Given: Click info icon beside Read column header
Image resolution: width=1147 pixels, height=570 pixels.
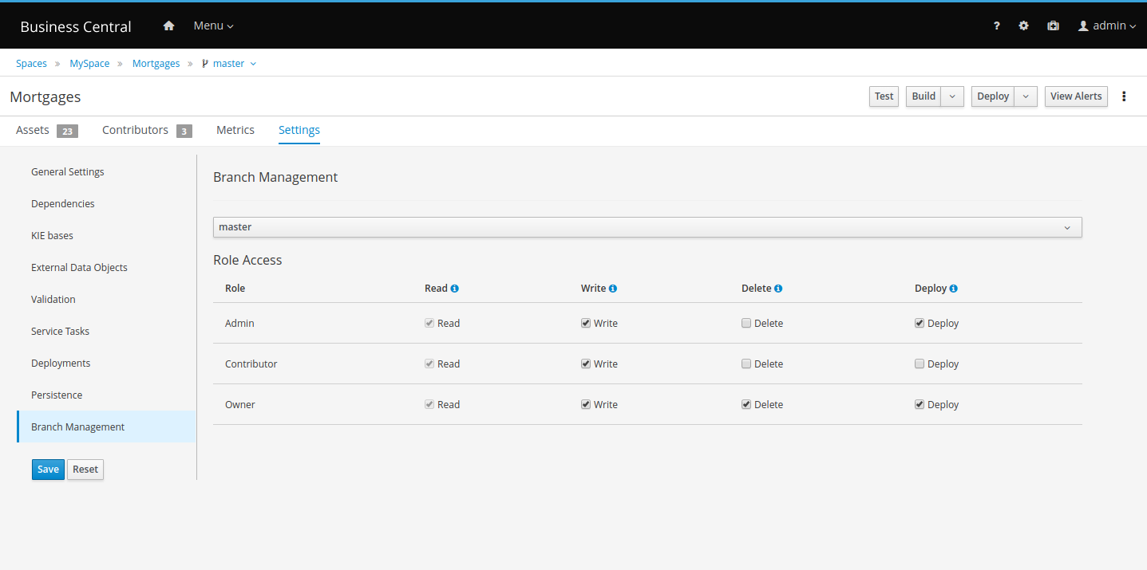Looking at the screenshot, I should tap(454, 289).
